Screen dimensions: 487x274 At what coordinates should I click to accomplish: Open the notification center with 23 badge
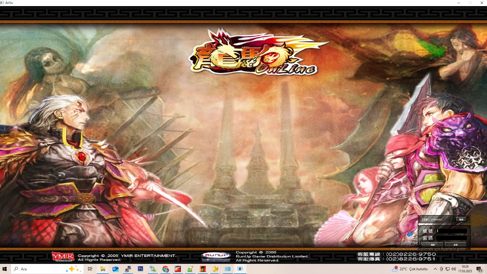point(479,269)
